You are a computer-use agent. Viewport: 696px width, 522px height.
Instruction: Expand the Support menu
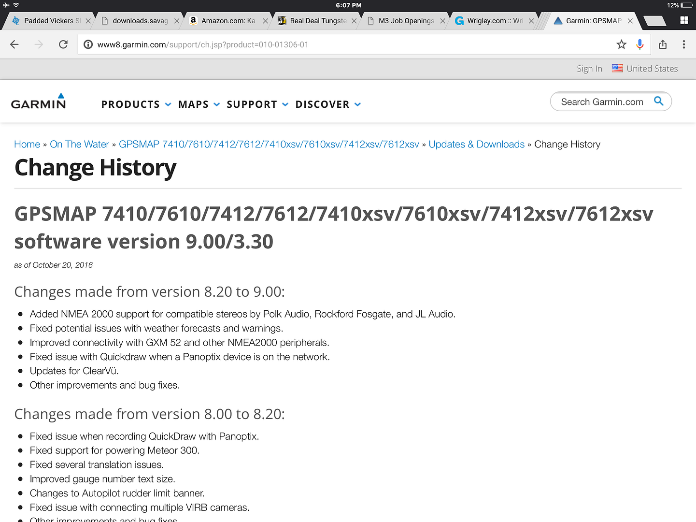pyautogui.click(x=257, y=104)
